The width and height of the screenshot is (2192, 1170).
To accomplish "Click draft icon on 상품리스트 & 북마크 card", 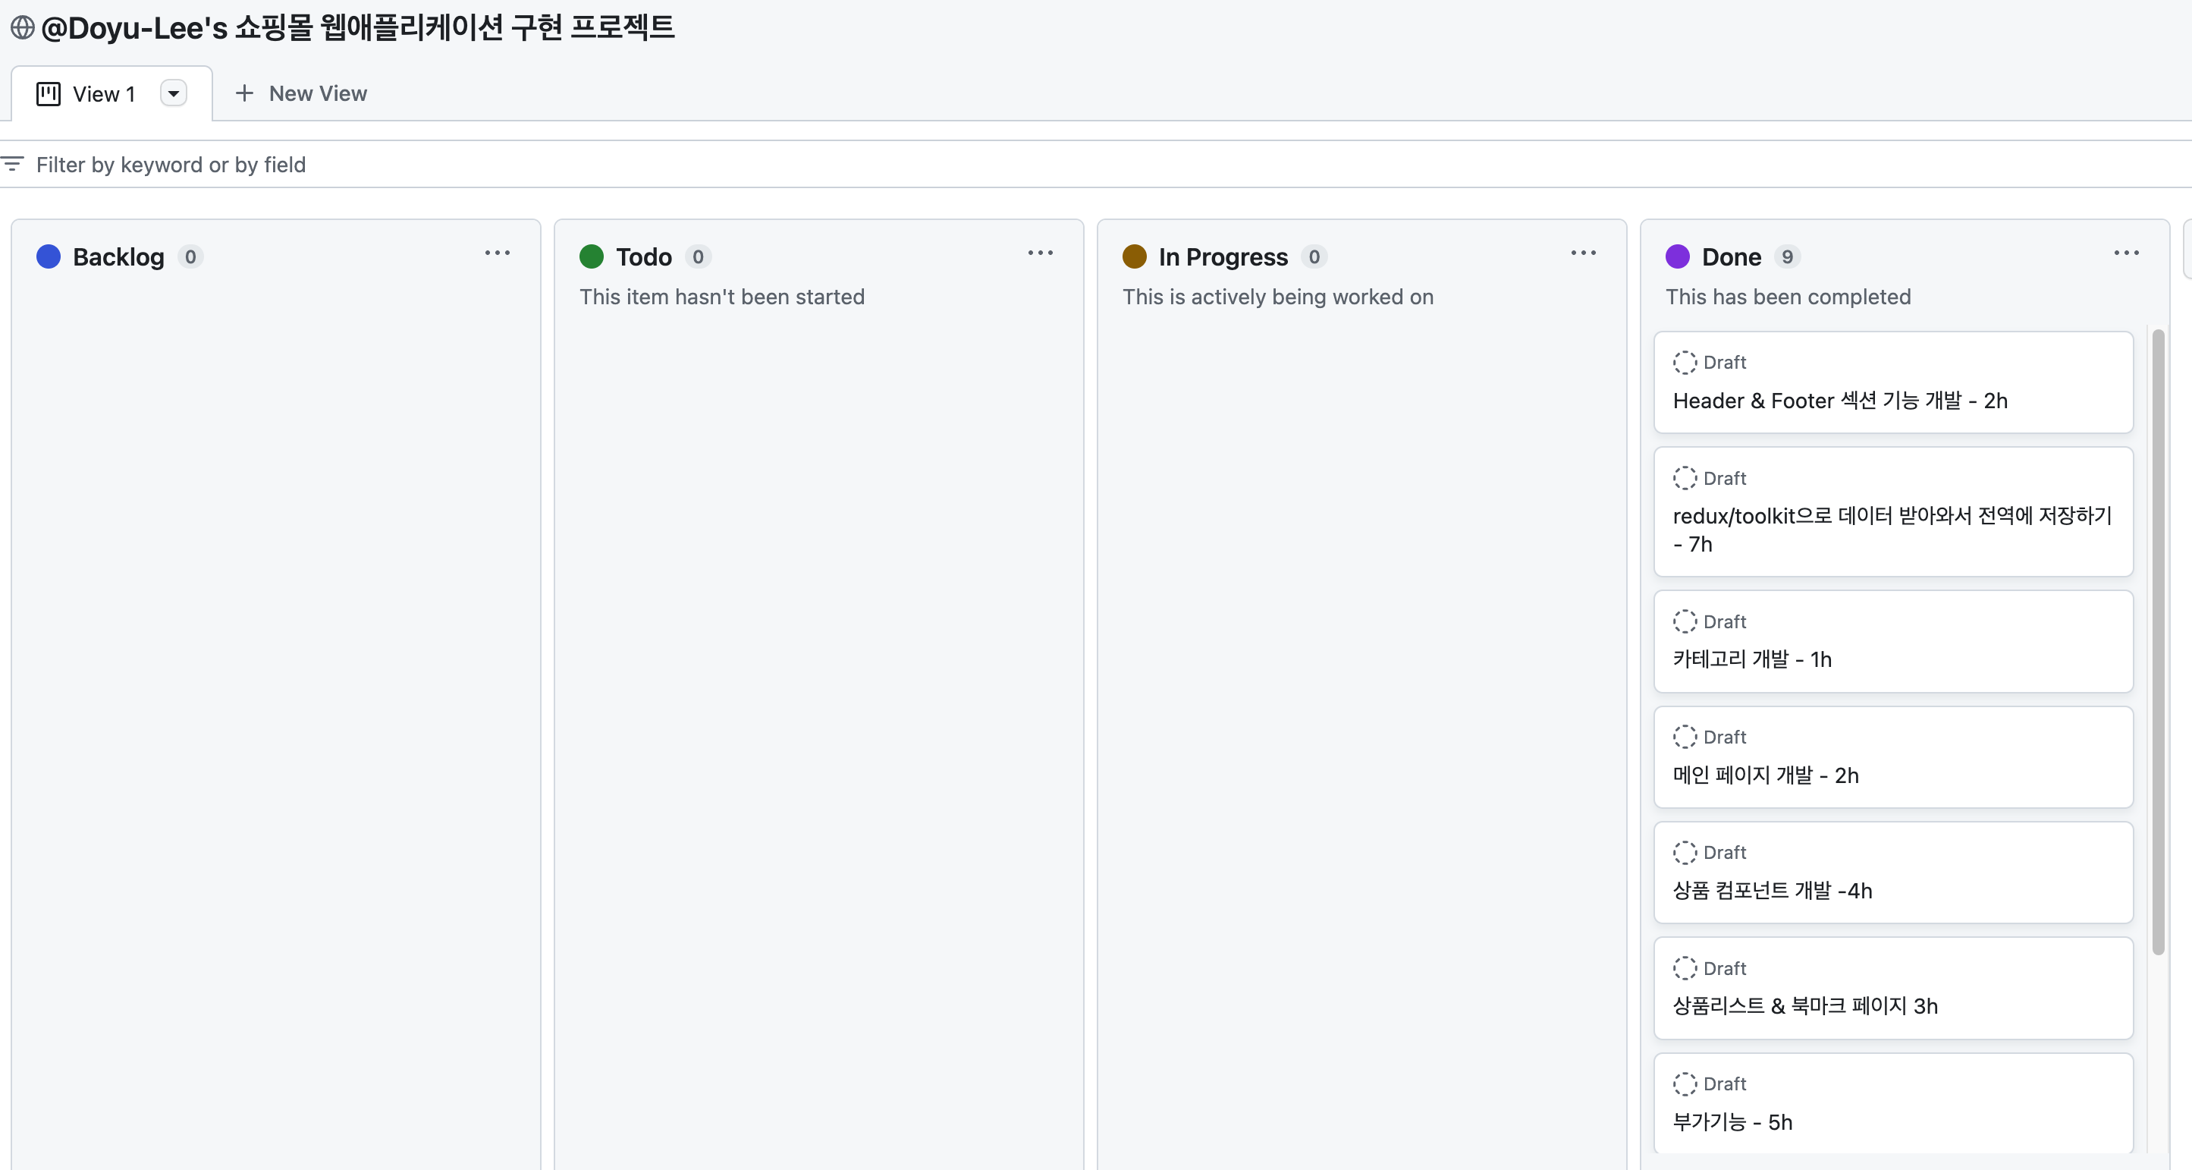I will tap(1684, 968).
